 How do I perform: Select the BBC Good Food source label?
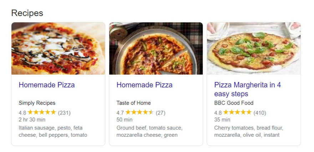[x=234, y=103]
